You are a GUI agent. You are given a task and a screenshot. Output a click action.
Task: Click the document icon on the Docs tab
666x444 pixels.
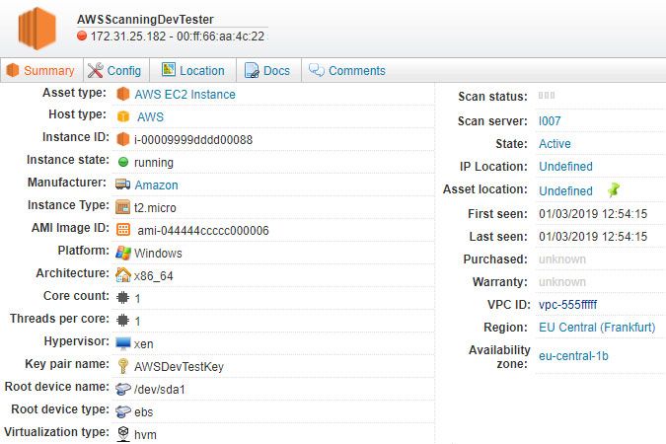click(x=252, y=70)
